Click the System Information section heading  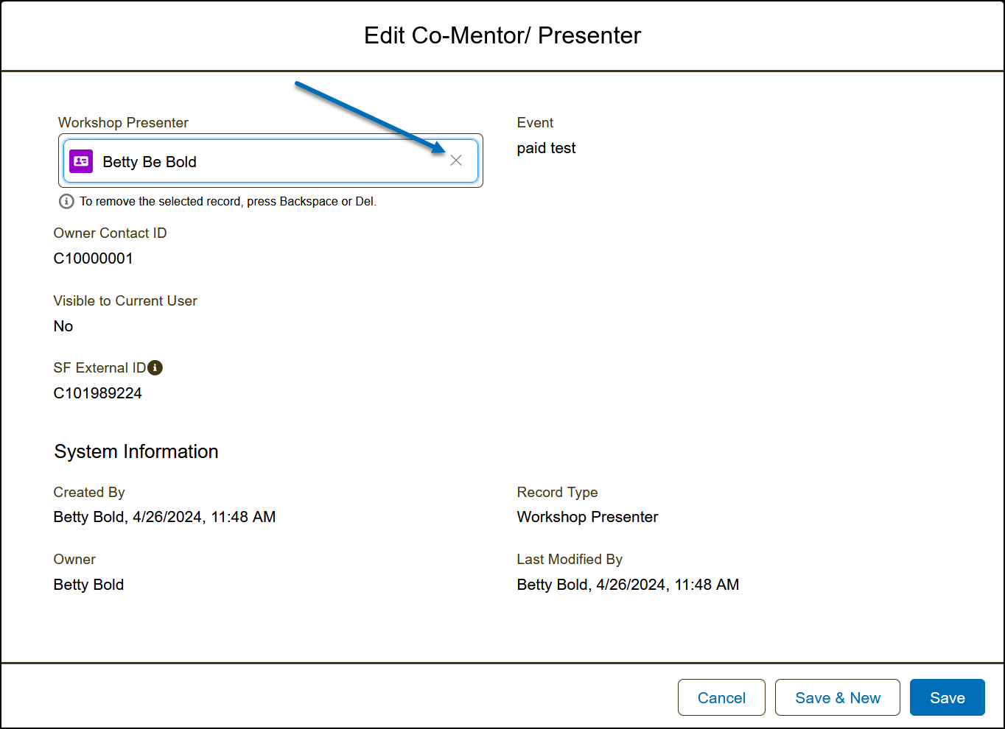[x=136, y=451]
